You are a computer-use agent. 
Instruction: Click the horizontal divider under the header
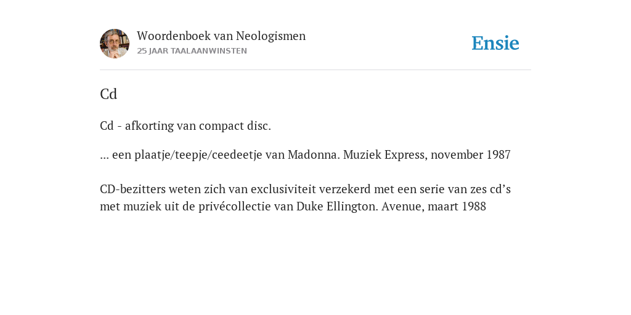315,70
